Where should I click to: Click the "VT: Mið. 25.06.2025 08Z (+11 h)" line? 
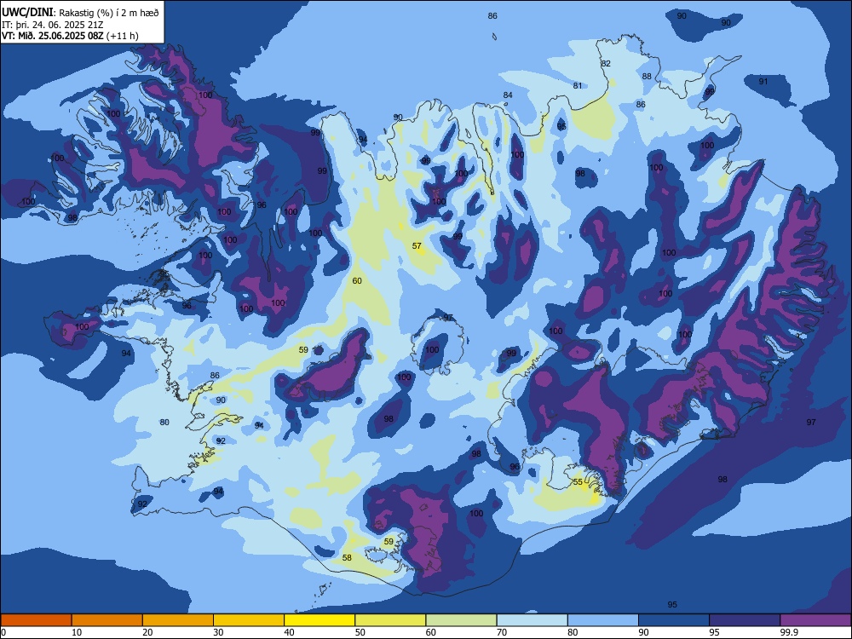pyautogui.click(x=70, y=36)
